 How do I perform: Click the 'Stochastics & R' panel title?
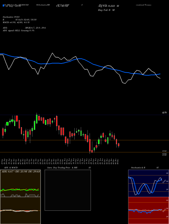pyautogui.click(x=138, y=168)
